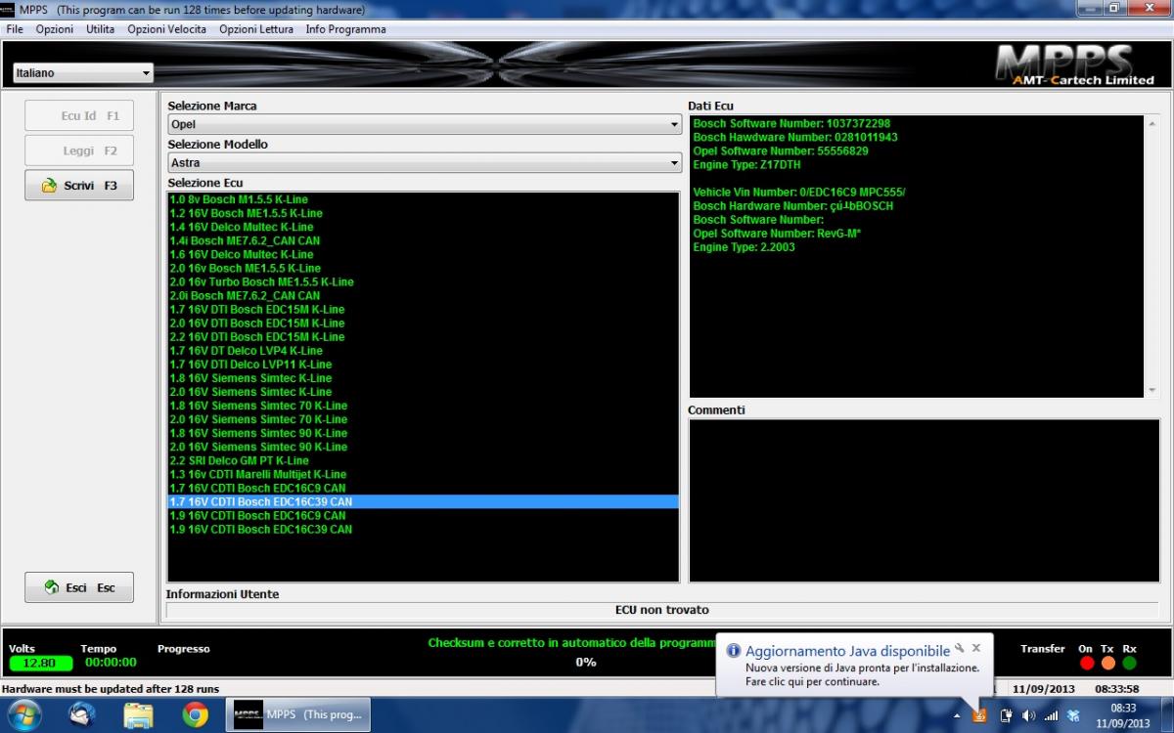
Task: Click the power battery tray icon
Action: coord(1006,715)
